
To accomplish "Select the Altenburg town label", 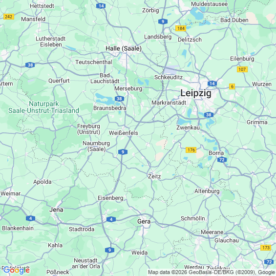I will (x=207, y=191).
